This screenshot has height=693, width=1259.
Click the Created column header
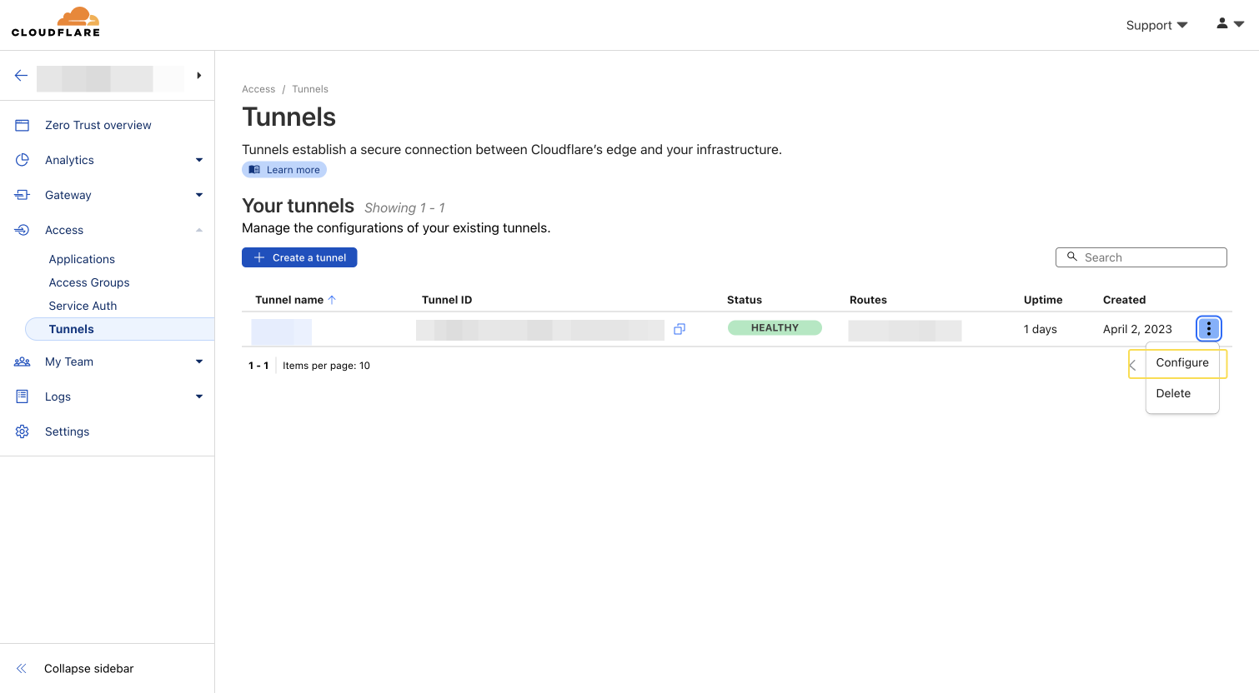[1124, 300]
